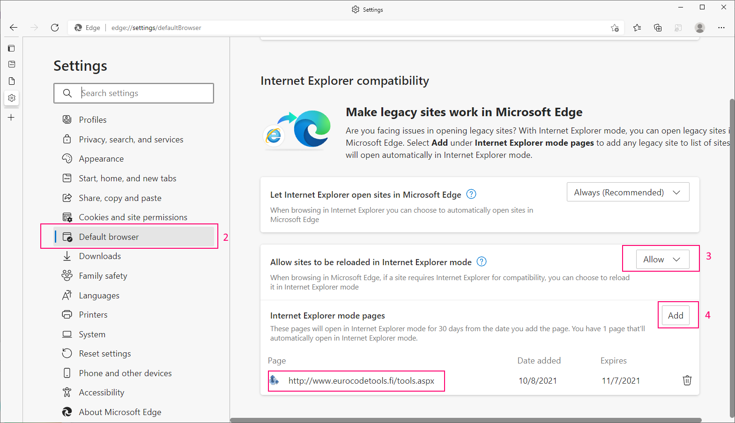Click the Accessibility figure icon
This screenshot has height=423, width=735.
(67, 392)
